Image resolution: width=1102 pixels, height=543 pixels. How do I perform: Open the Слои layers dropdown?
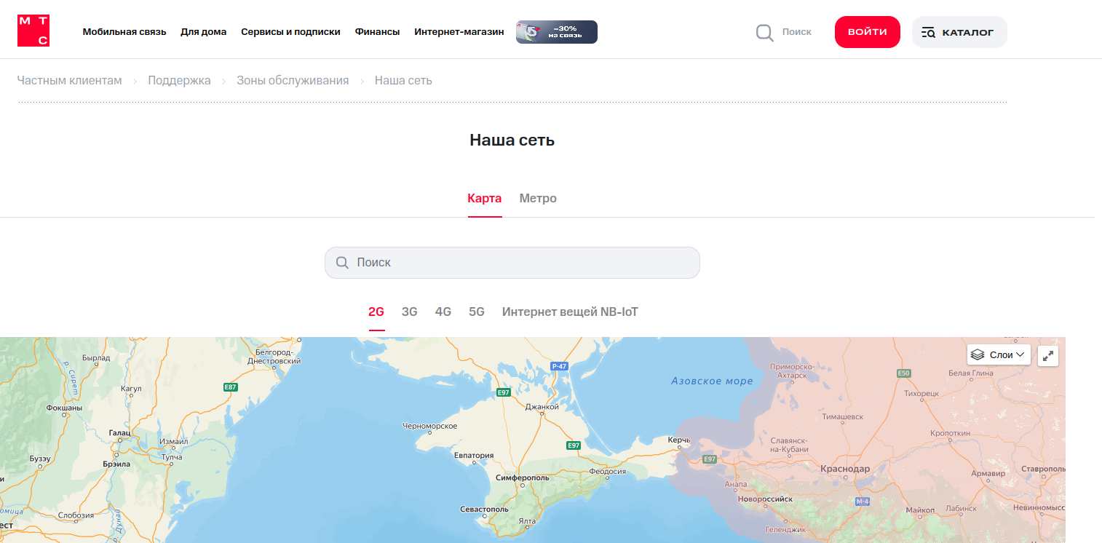999,355
